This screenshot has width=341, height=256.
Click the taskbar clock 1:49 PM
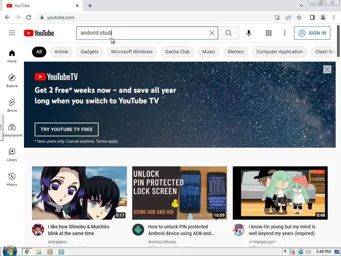(323, 252)
